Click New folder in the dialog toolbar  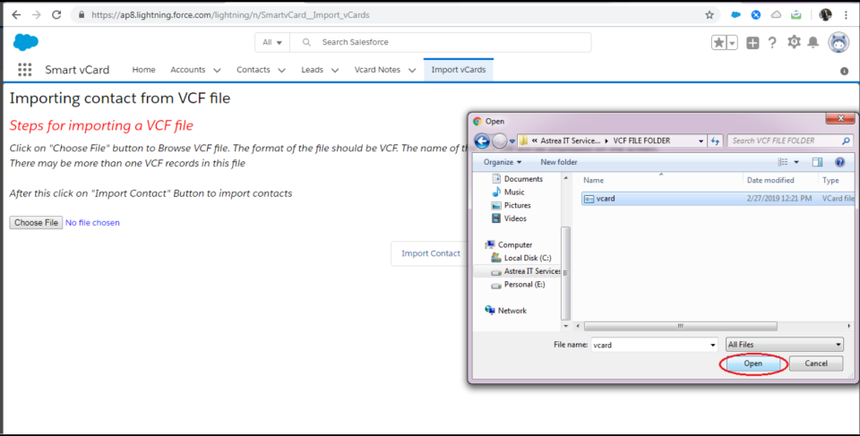point(559,162)
